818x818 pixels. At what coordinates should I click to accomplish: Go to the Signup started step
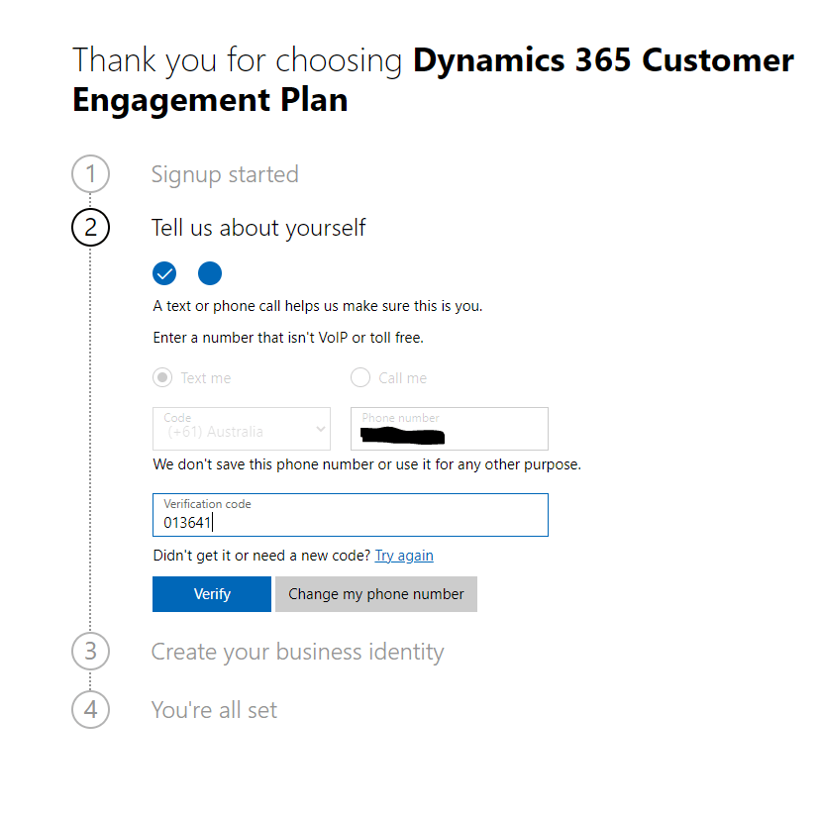225,174
